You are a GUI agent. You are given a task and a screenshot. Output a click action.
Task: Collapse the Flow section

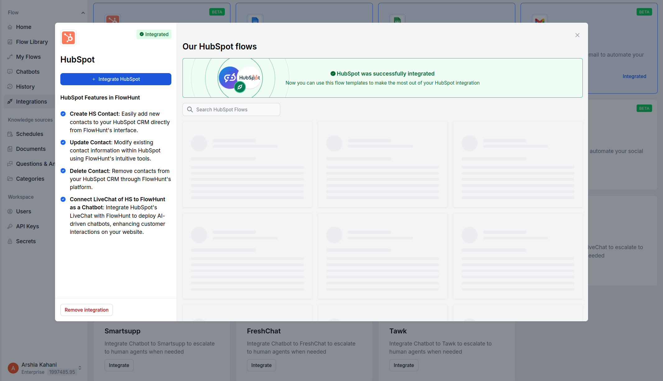click(83, 13)
